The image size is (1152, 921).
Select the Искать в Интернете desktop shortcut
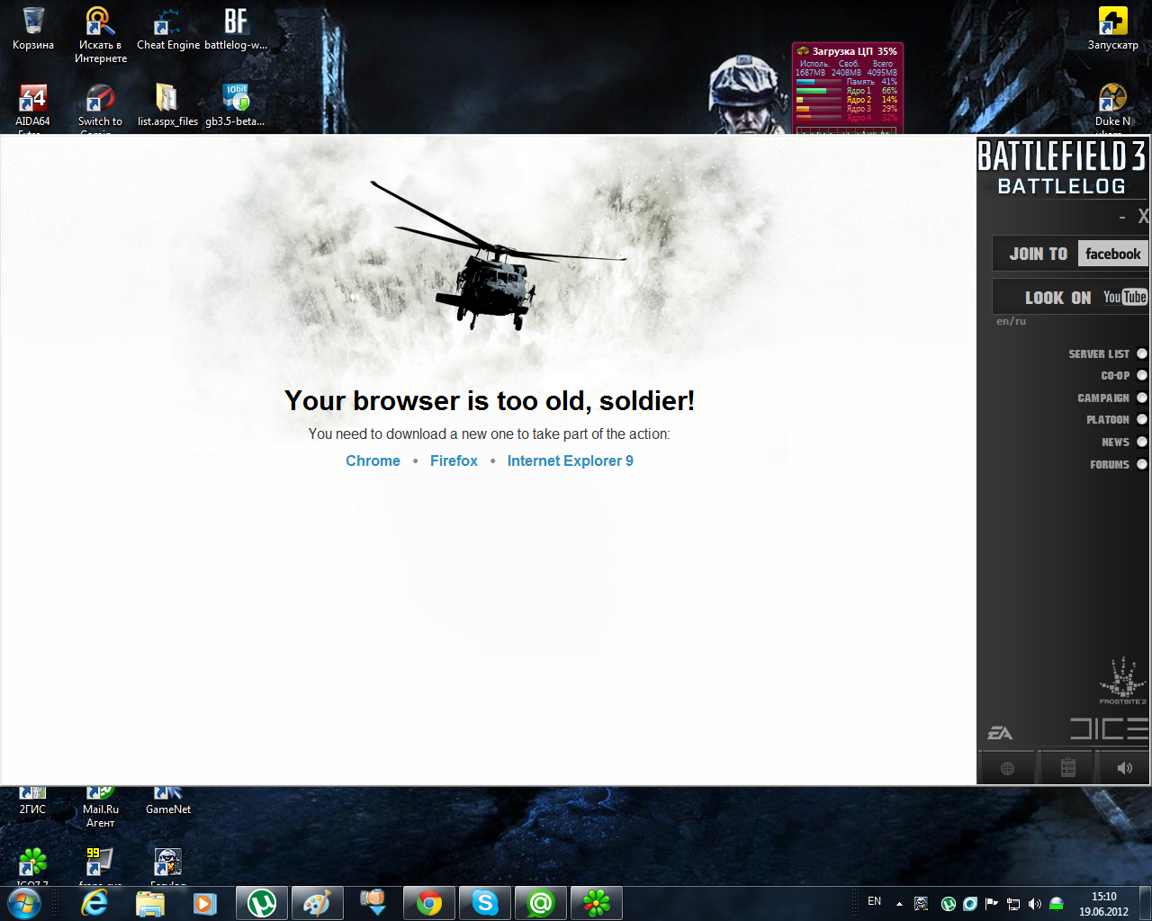[101, 35]
